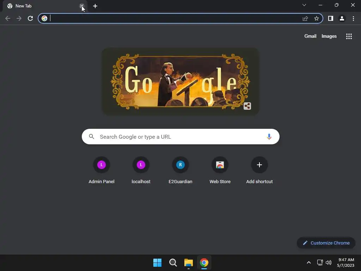This screenshot has width=361, height=271.
Task: Open a new tab with plus button
Action: pos(95,6)
